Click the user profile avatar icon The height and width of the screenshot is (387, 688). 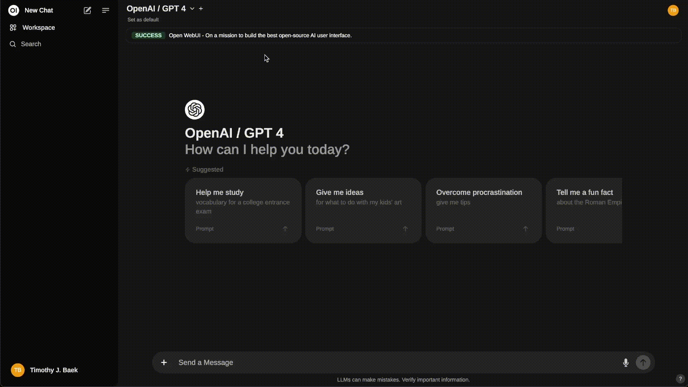(673, 10)
